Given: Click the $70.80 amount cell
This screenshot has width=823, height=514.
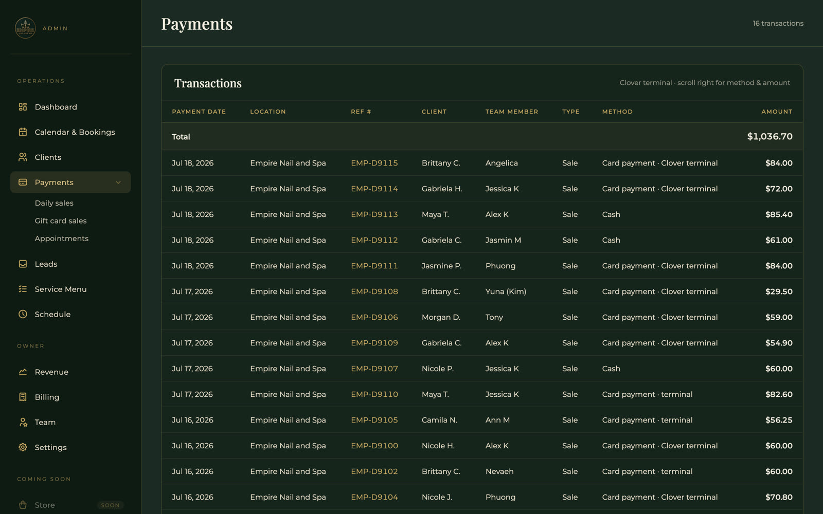Looking at the screenshot, I should pyautogui.click(x=779, y=497).
